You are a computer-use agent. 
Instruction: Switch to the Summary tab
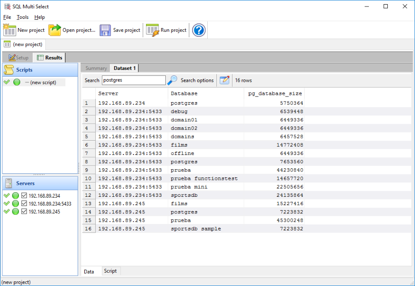tap(96, 68)
